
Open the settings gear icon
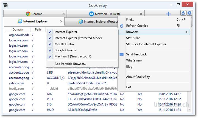point(189,13)
